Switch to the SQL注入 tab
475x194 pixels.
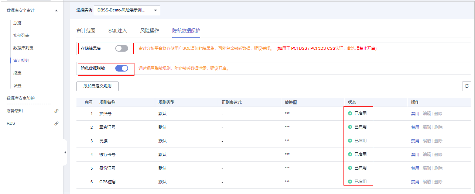(x=117, y=31)
